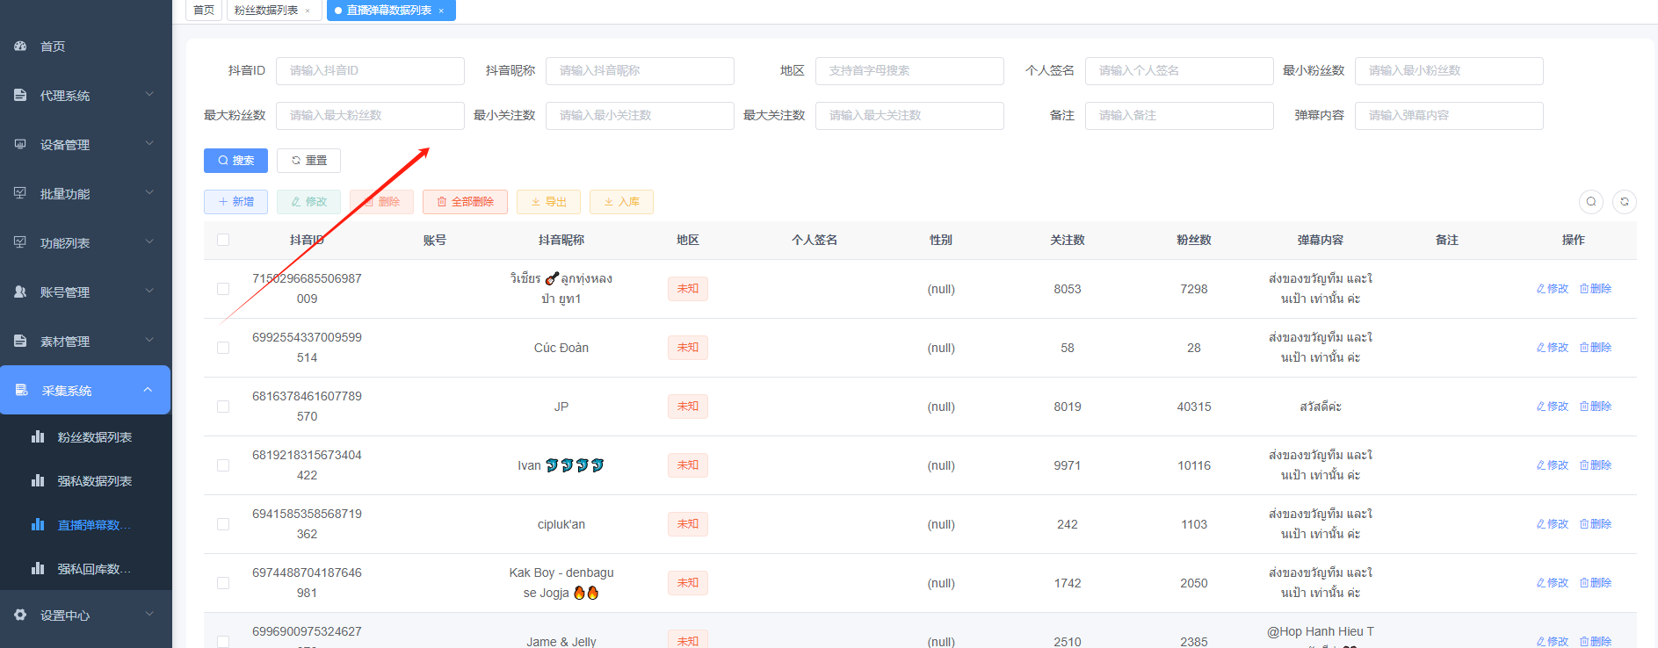
Task: Click the 素材管理 document icon
Action: click(20, 341)
